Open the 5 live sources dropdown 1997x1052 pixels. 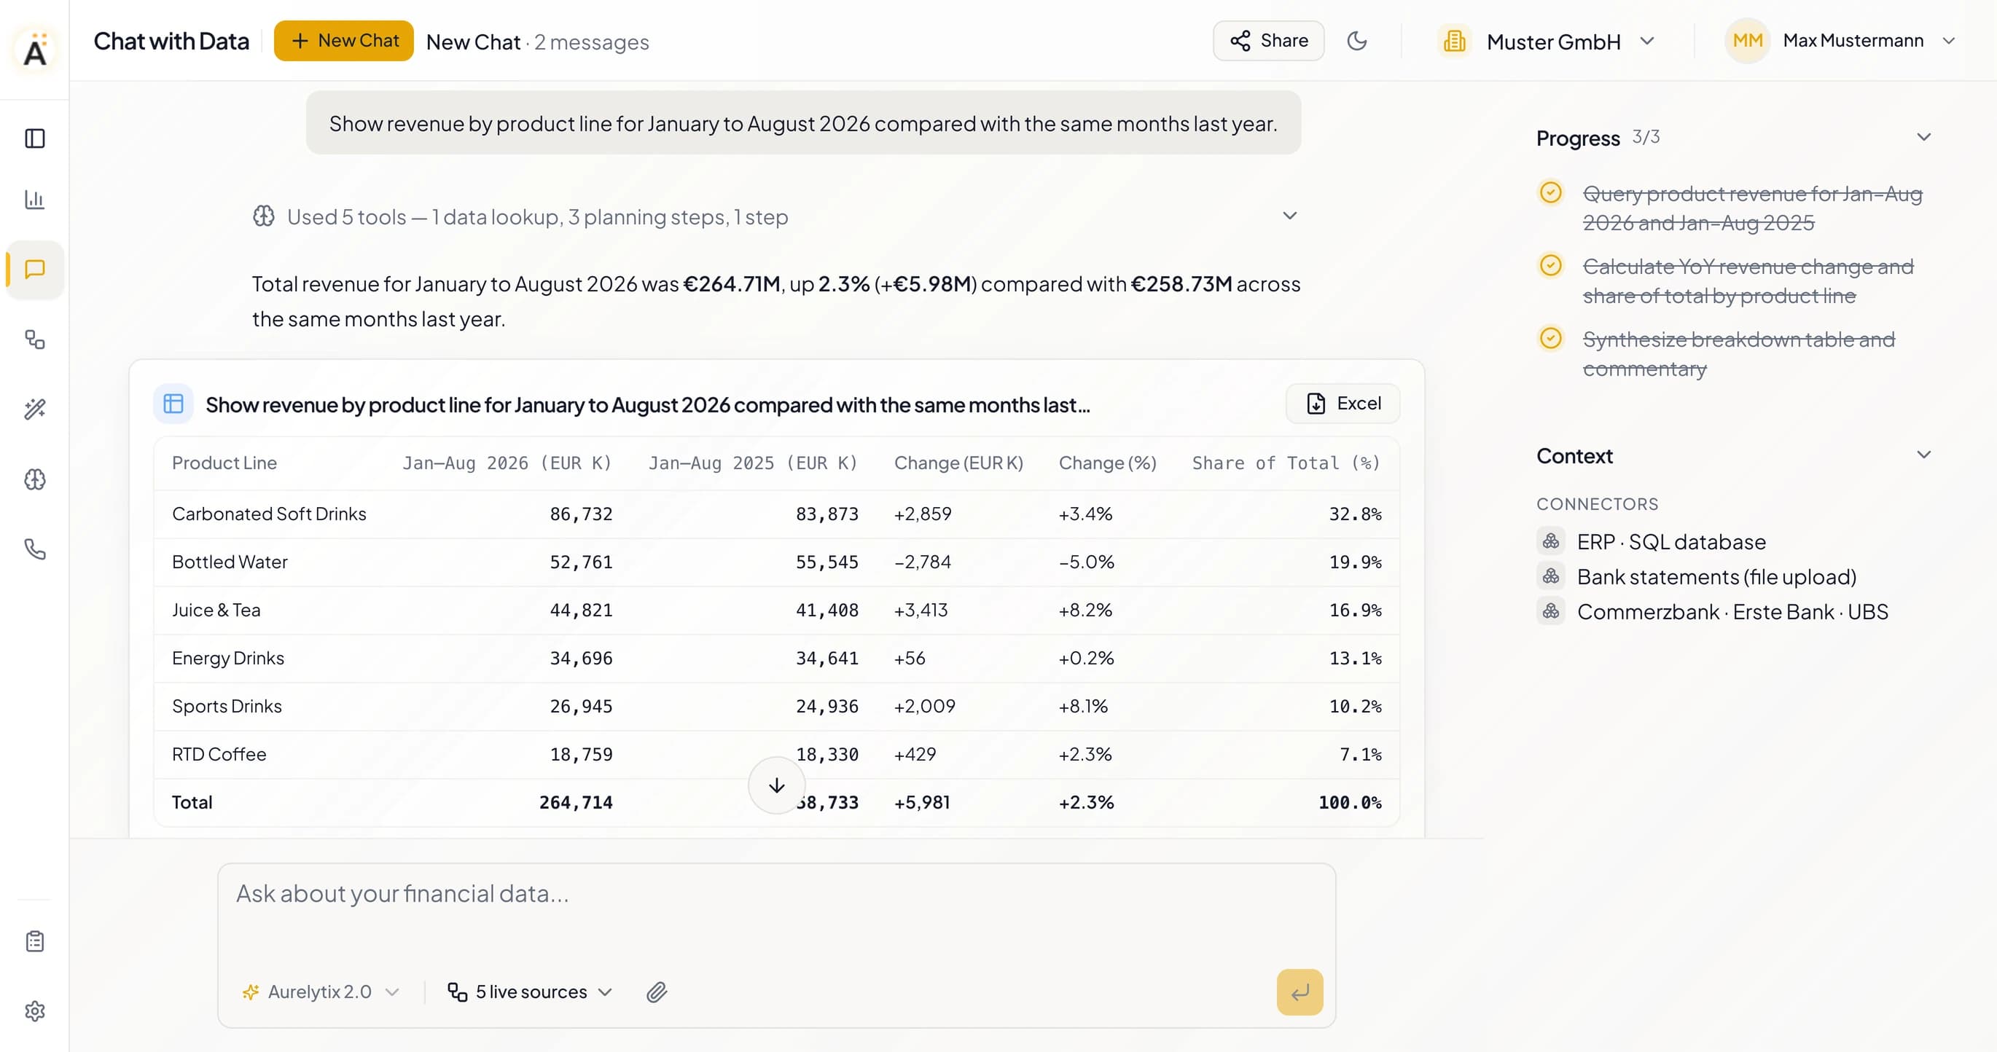click(531, 992)
